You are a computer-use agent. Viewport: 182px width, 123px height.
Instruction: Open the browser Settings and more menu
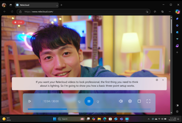(170, 12)
